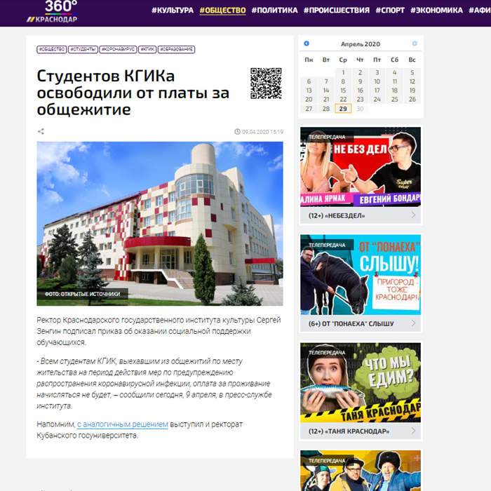491x491 pixels.
Task: Click the #СТУДЕНТЫ tag
Action: click(x=83, y=50)
